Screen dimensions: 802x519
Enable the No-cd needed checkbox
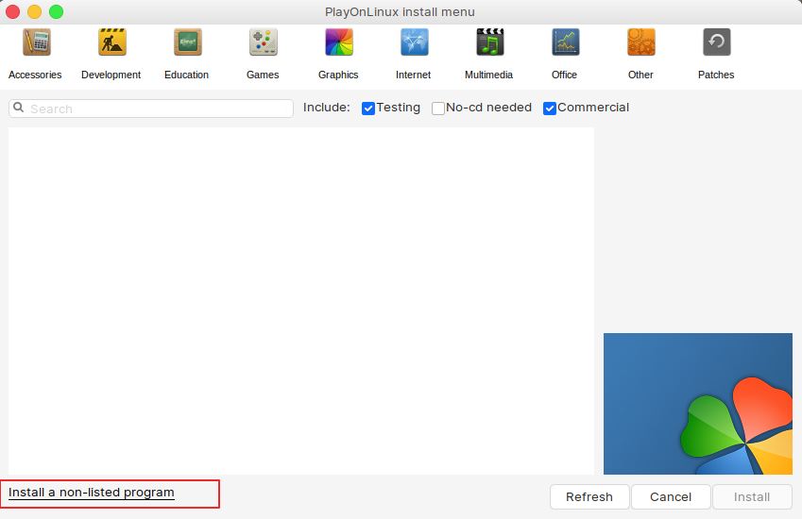pos(438,109)
